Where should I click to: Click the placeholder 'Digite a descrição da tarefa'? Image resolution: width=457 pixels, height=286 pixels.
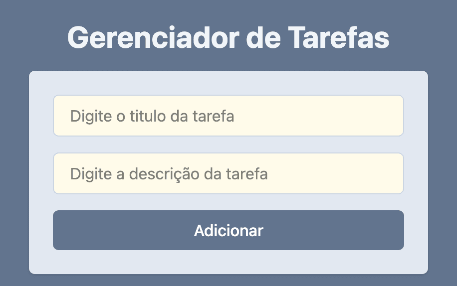[169, 174]
